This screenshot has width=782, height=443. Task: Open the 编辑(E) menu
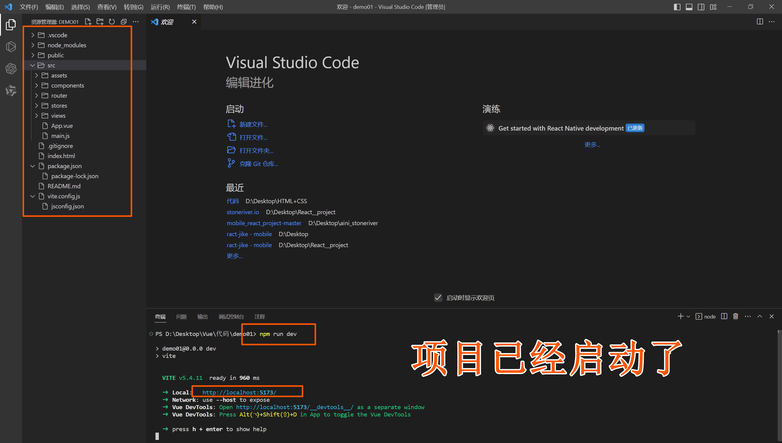[x=55, y=7]
